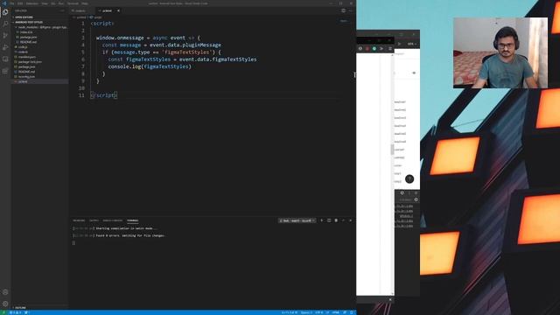Open the File menu

11,3
